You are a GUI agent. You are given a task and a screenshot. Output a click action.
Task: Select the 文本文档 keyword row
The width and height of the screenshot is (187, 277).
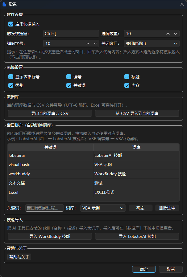click(x=50, y=183)
